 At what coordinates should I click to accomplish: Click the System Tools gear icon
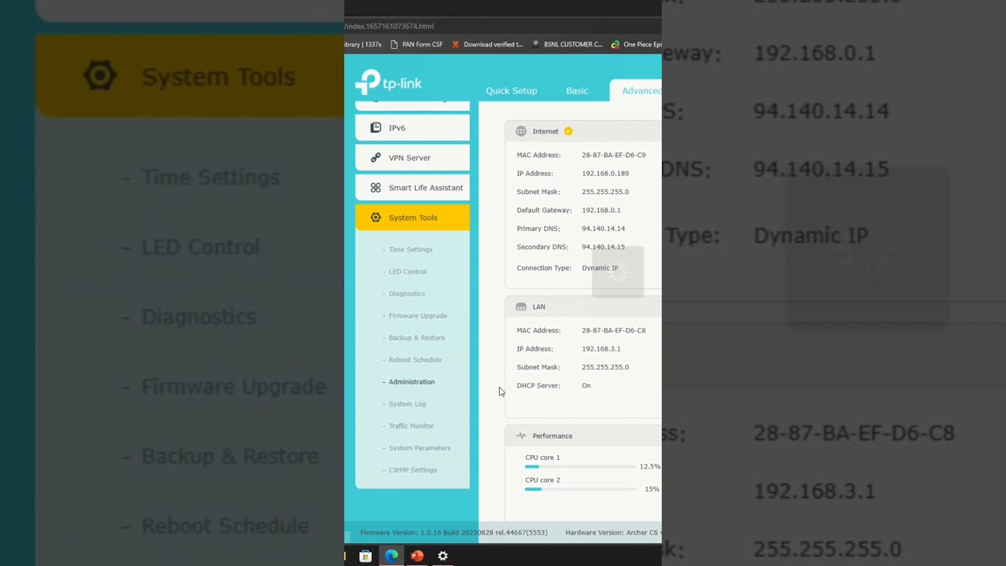(x=376, y=218)
